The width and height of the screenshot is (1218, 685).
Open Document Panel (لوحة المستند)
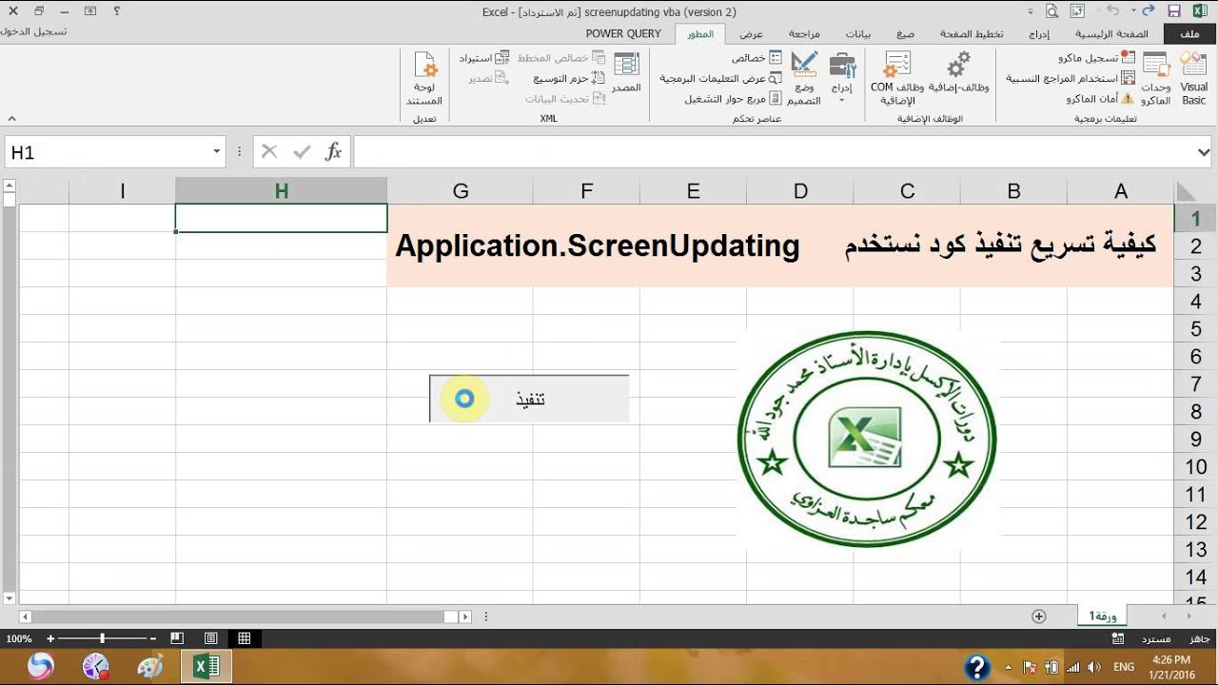[424, 77]
